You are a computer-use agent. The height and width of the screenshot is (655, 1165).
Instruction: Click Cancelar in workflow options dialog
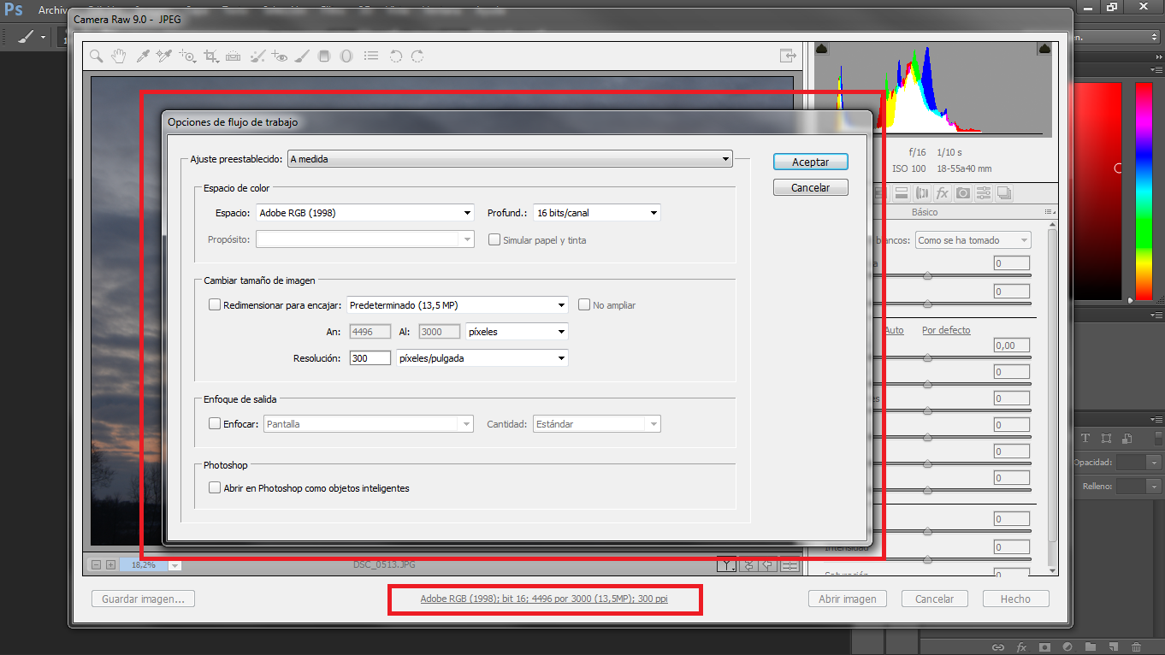[x=811, y=187]
